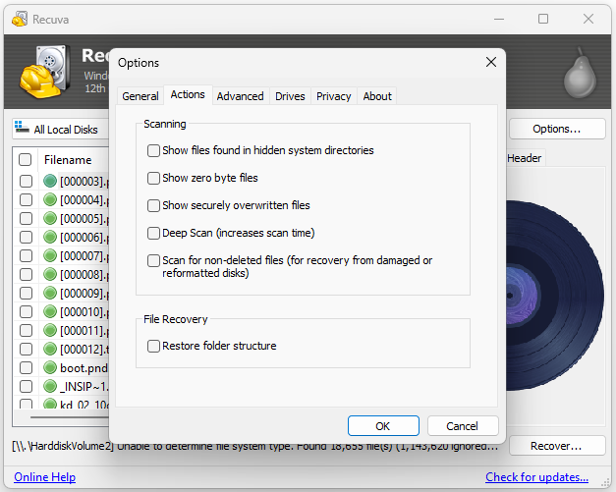Viewport: 616px width, 492px height.
Task: Open the All Local Disks drive dropdown
Action: click(61, 130)
